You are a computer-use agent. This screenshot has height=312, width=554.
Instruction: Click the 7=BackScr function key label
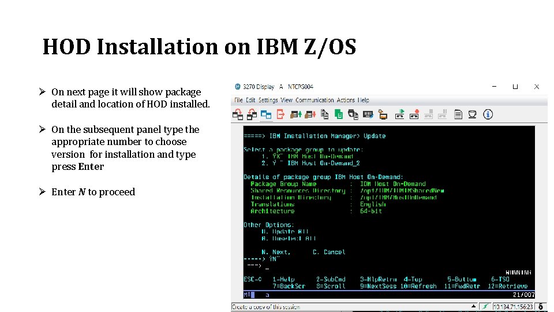point(289,286)
